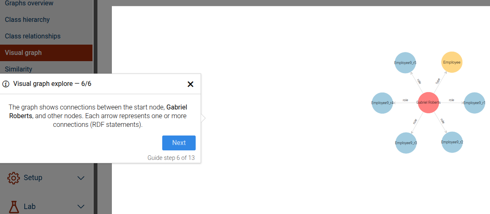The width and height of the screenshot is (490, 214).
Task: Select the Gabriel Roberts red node
Action: (428, 102)
